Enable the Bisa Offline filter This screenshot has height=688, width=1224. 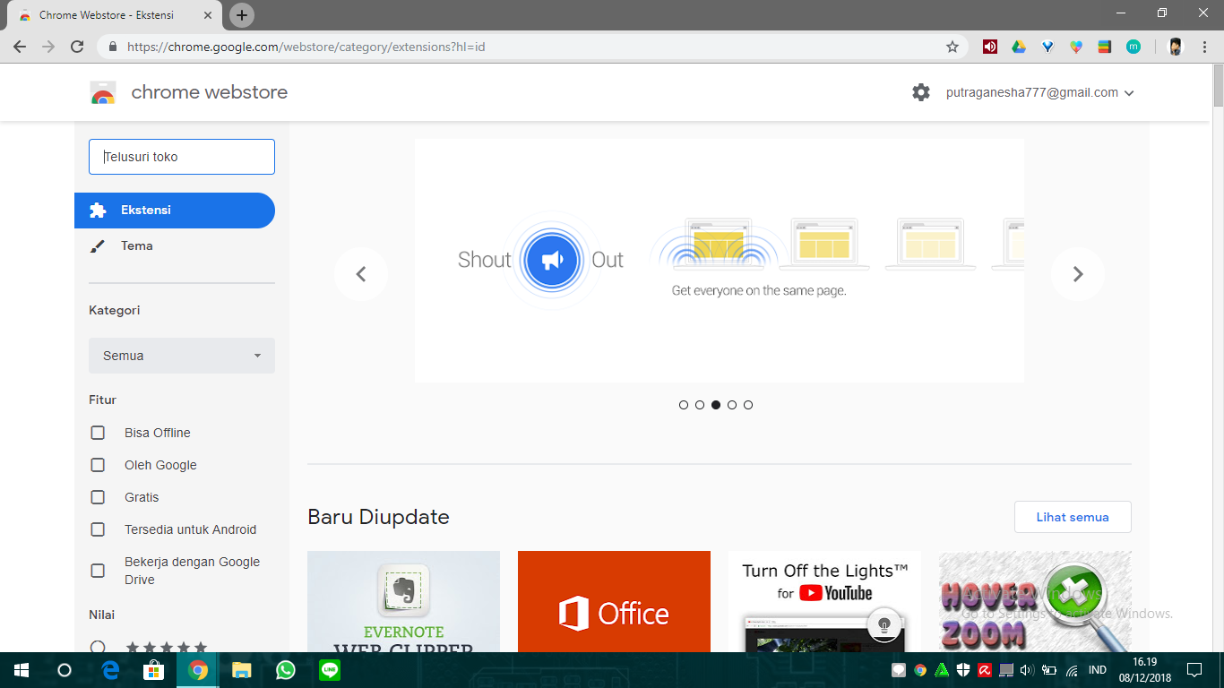coord(98,432)
